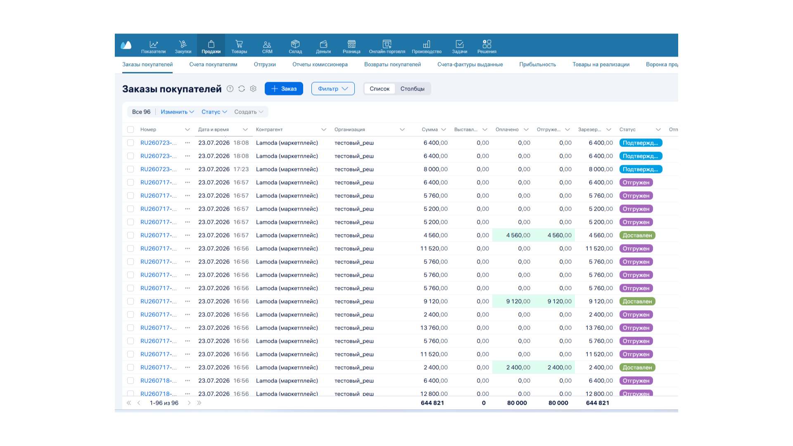Create a new order with Заказ button
The image size is (793, 446).
284,89
